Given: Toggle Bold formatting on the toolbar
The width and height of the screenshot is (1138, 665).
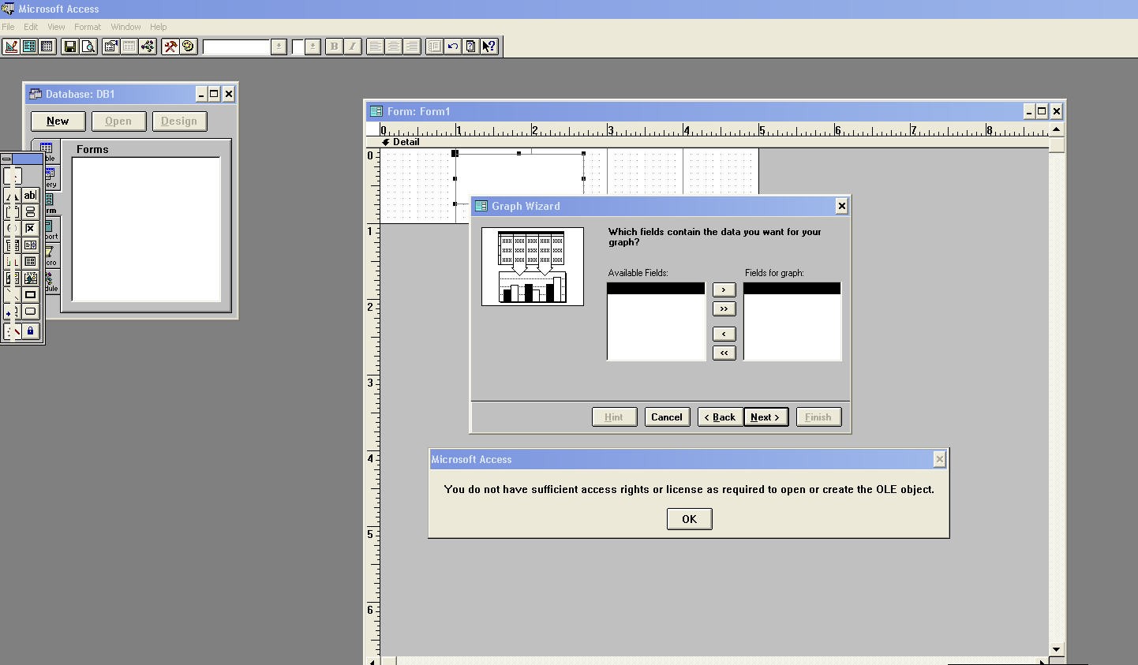Looking at the screenshot, I should point(333,46).
